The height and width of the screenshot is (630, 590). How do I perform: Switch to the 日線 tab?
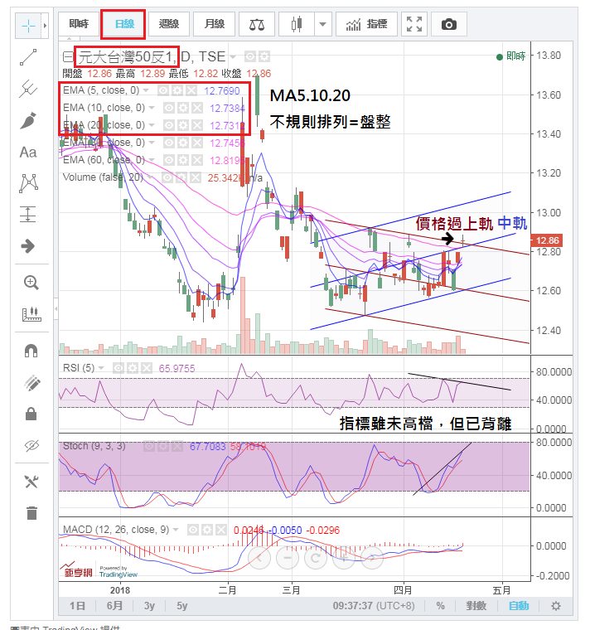(x=124, y=24)
